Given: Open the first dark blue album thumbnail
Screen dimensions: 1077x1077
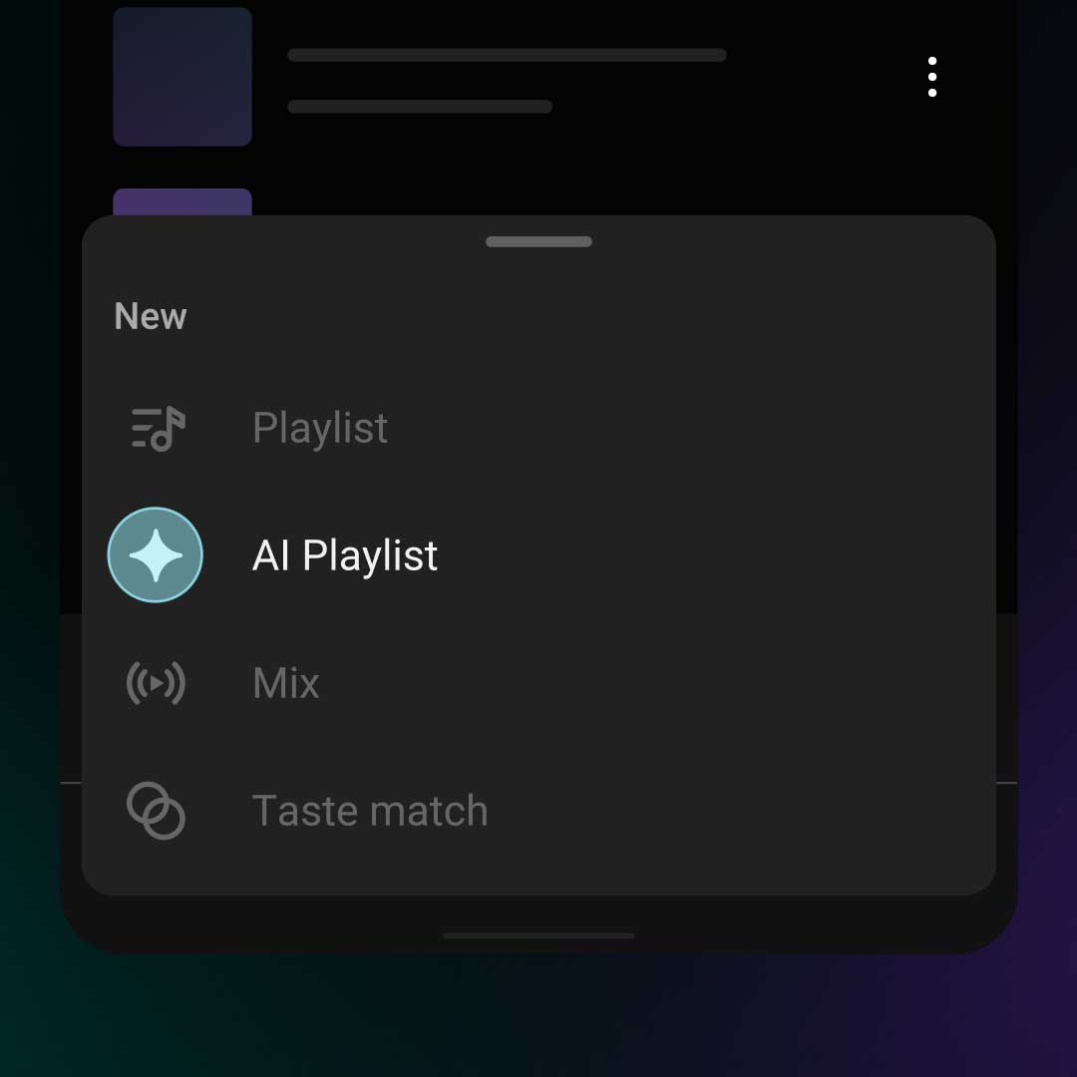Looking at the screenshot, I should pos(182,77).
